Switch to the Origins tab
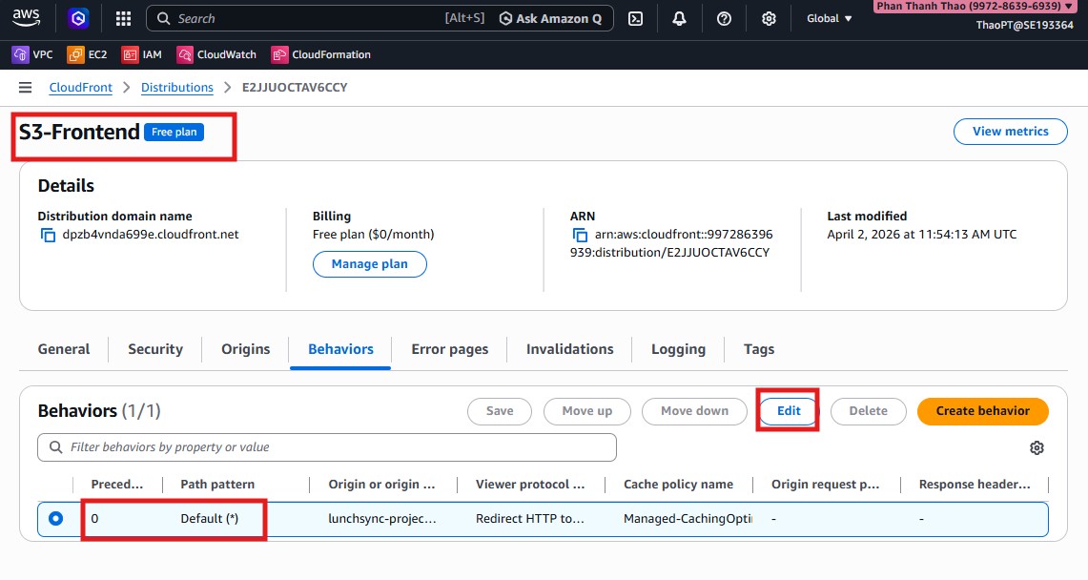1088x580 pixels. [245, 349]
